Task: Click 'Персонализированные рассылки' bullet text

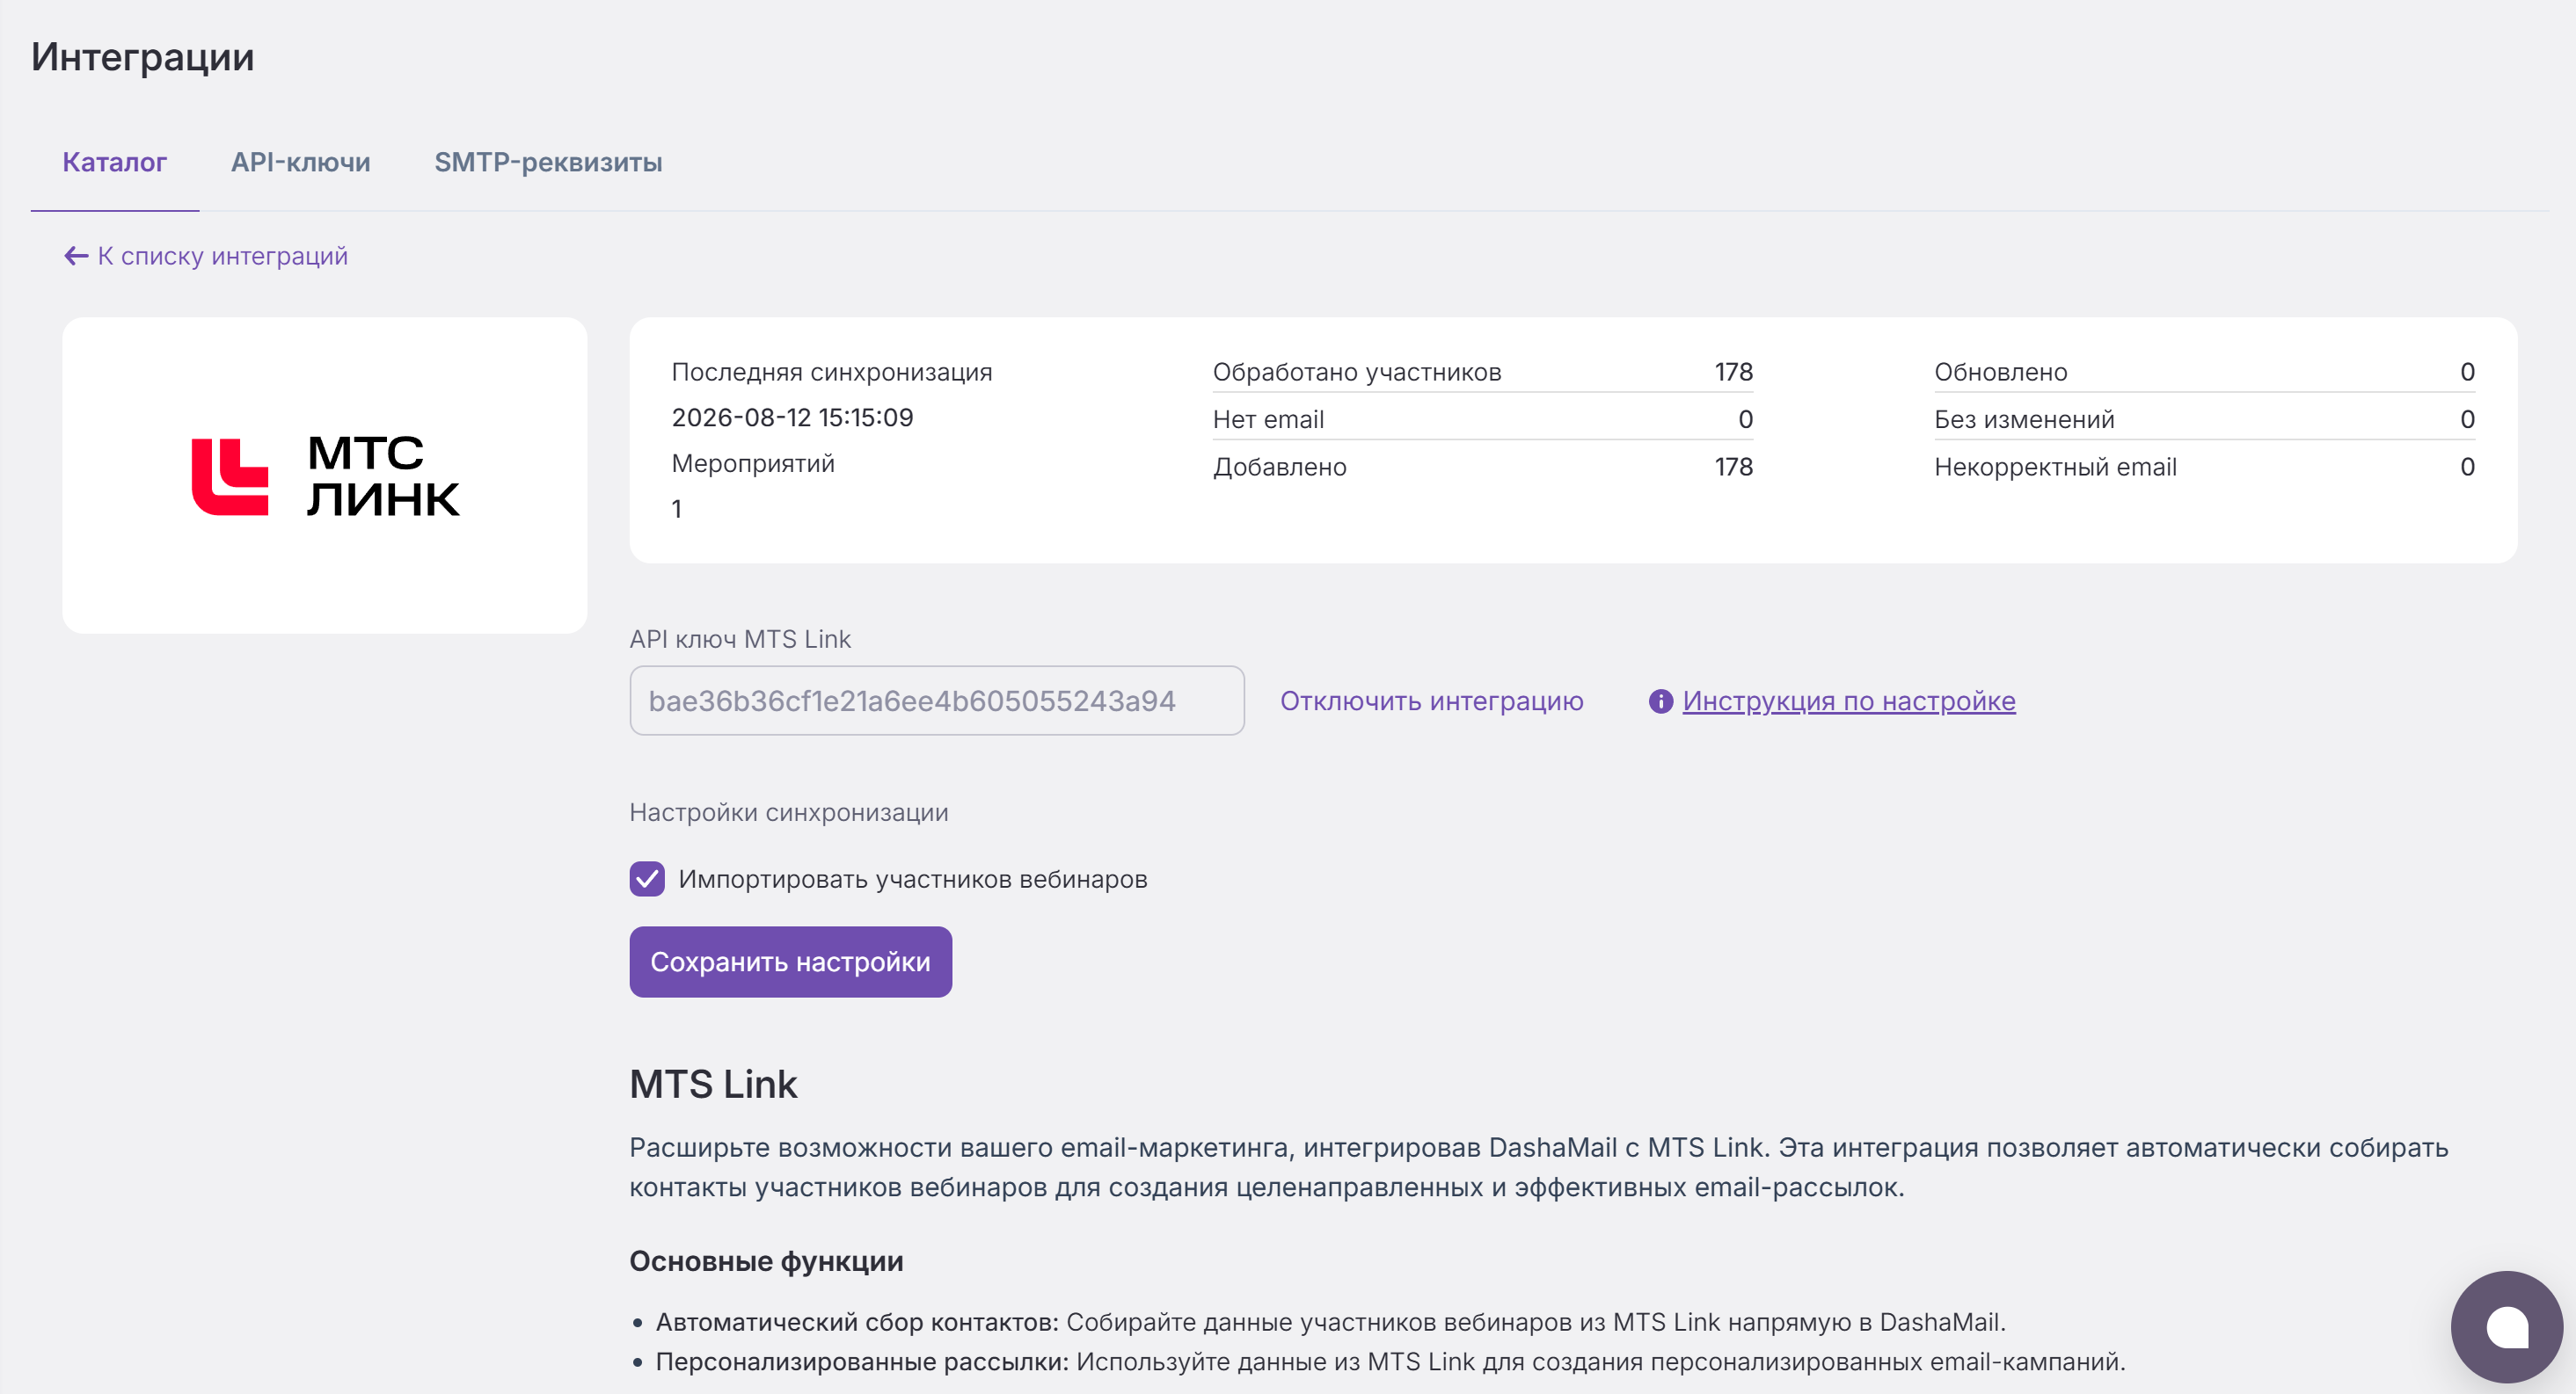Action: tap(863, 1362)
